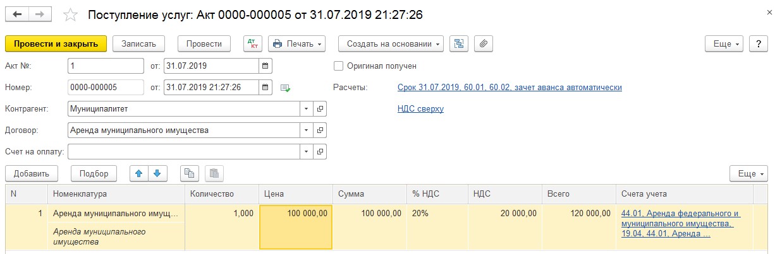Open the Создать на основании menu

pyautogui.click(x=391, y=43)
